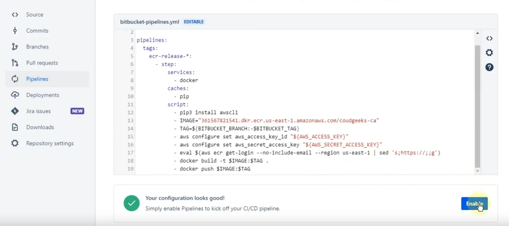The width and height of the screenshot is (509, 226).
Task: Go to Downloads section
Action: point(40,127)
